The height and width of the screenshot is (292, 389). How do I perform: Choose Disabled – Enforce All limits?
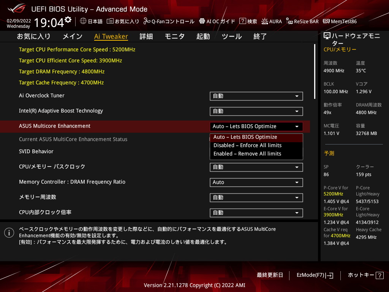(x=256, y=145)
